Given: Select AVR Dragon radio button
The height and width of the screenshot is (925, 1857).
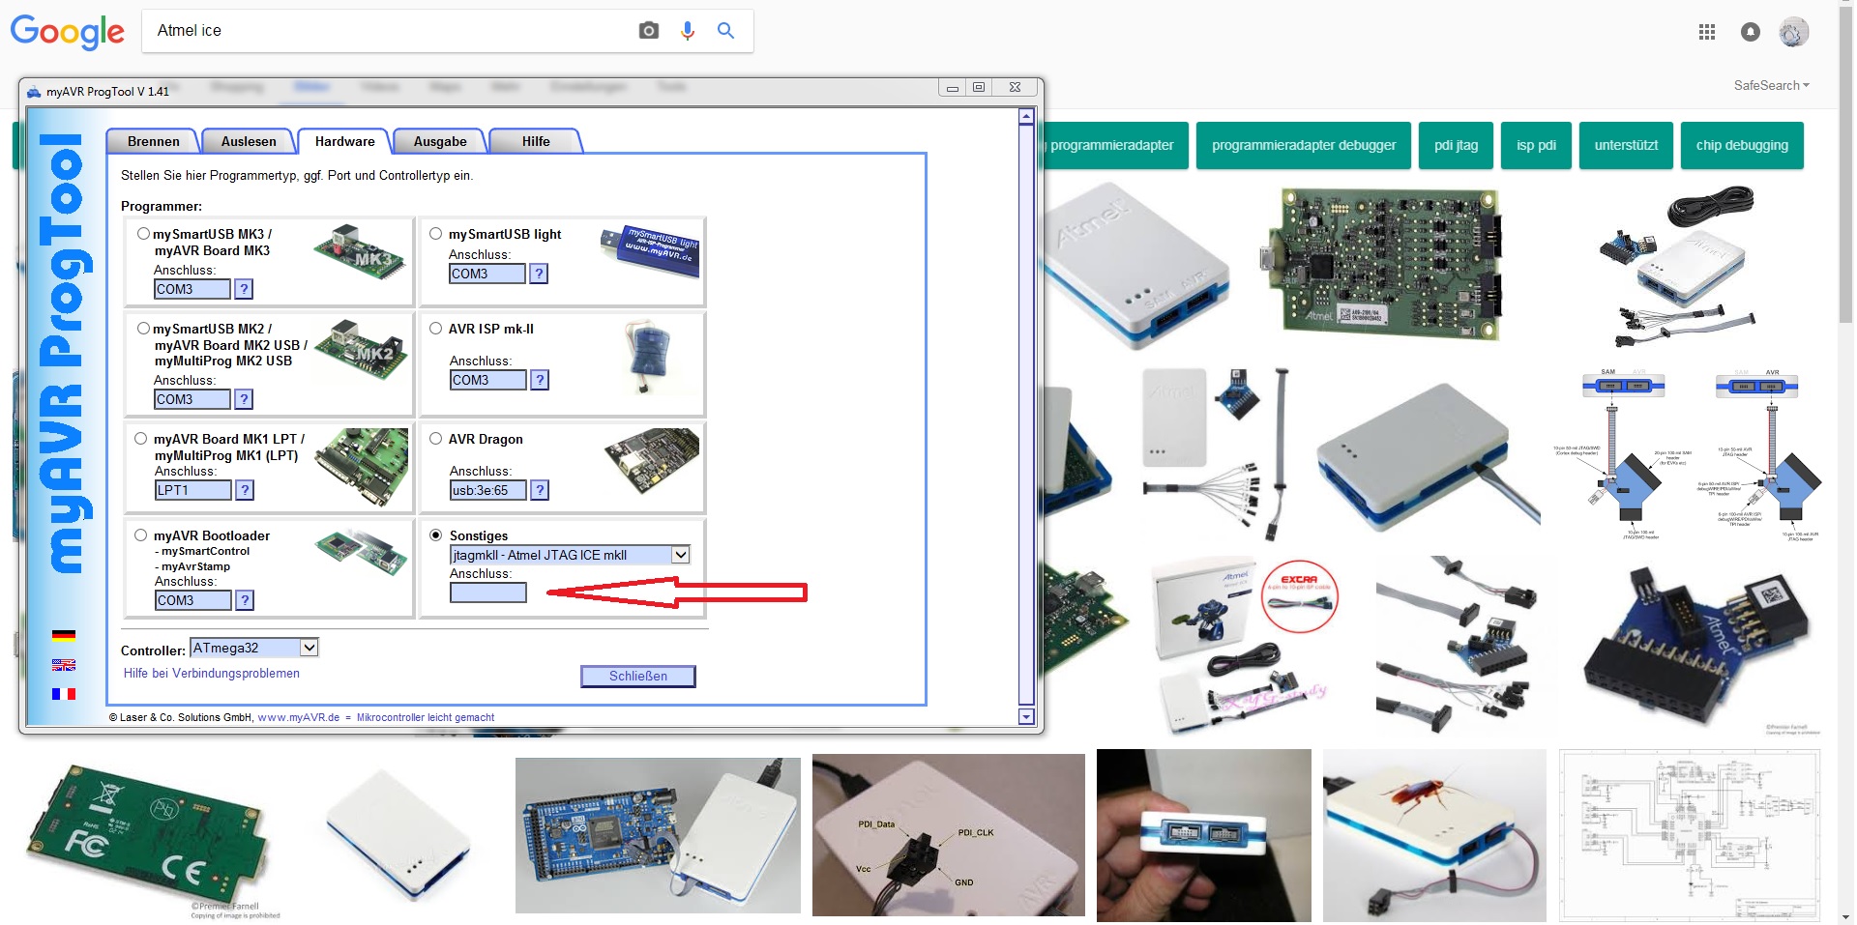Looking at the screenshot, I should tap(436, 439).
